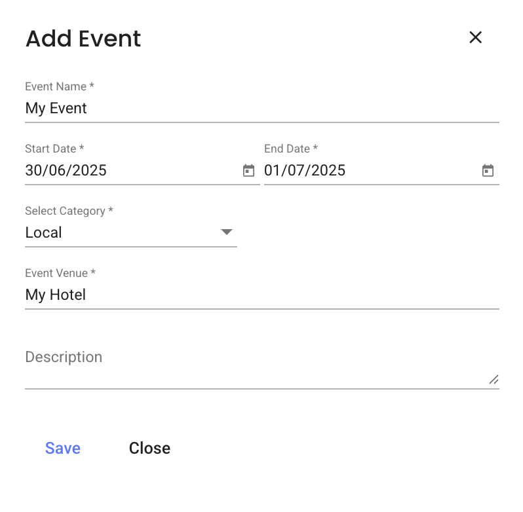Close the dialog using the X icon

tap(475, 38)
